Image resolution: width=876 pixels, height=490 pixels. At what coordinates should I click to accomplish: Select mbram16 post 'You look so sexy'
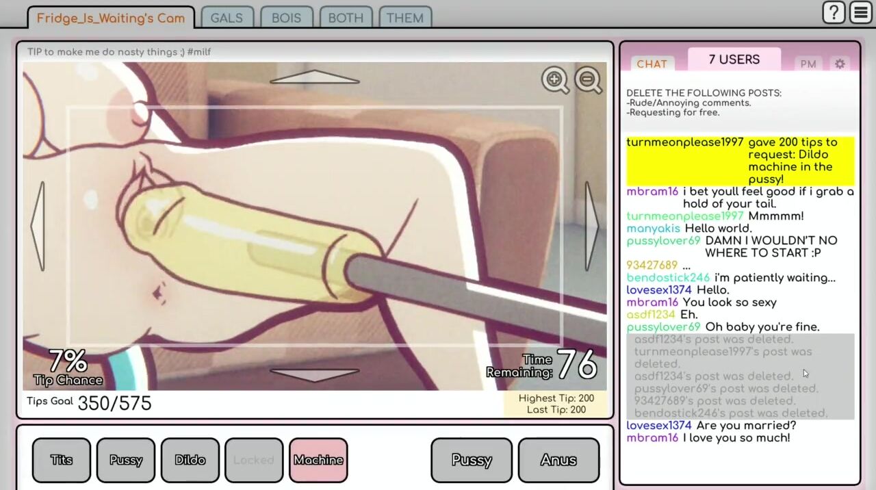coord(701,302)
